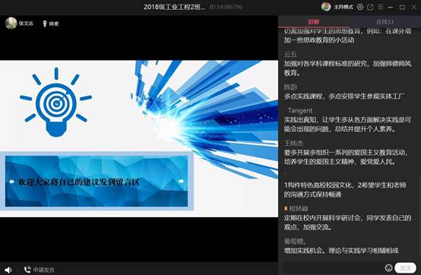Click the 申请发言 phone icon
The height and width of the screenshot is (275, 421).
coord(27,270)
